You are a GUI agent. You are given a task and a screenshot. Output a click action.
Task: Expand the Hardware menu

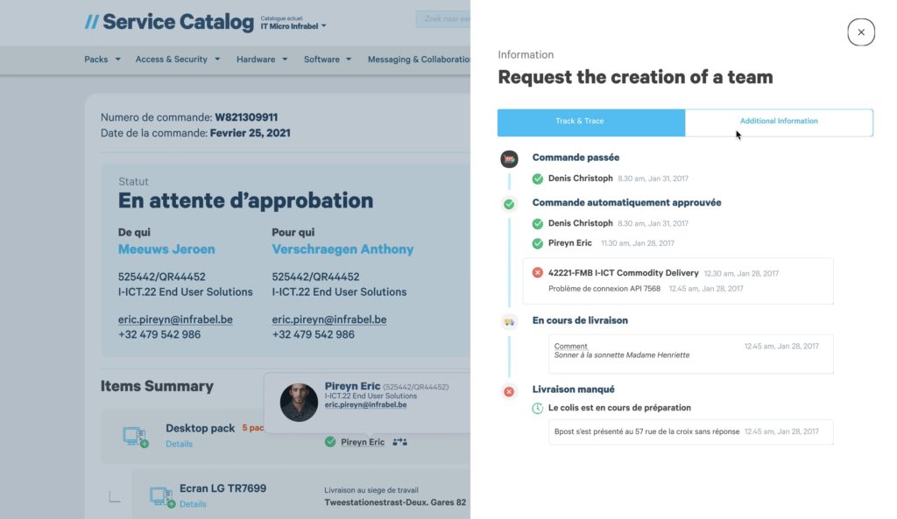pyautogui.click(x=262, y=60)
